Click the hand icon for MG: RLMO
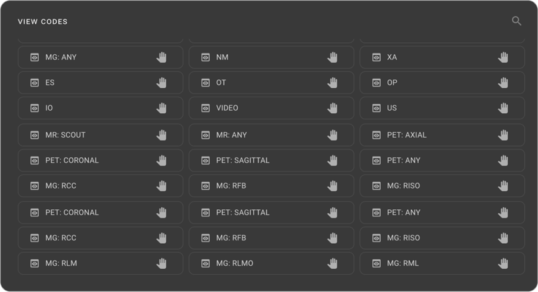This screenshot has width=538, height=292. pos(332,263)
